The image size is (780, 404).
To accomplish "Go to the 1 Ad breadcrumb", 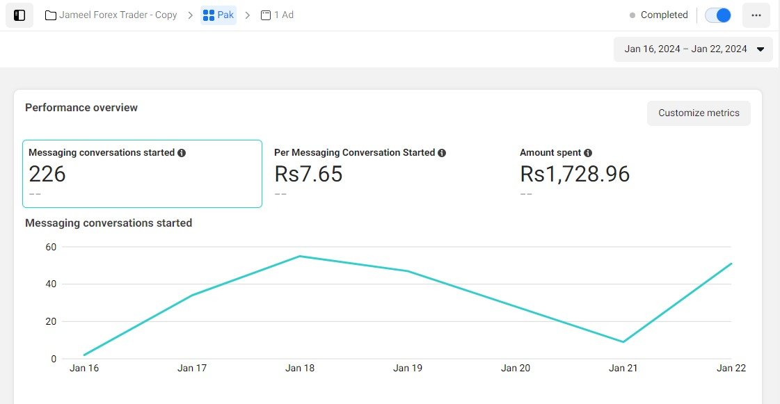I will click(x=283, y=15).
